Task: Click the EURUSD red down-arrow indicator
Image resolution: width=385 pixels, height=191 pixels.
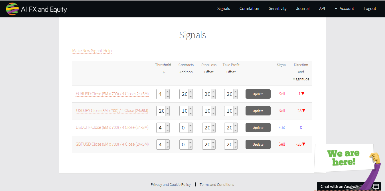Action: point(303,94)
